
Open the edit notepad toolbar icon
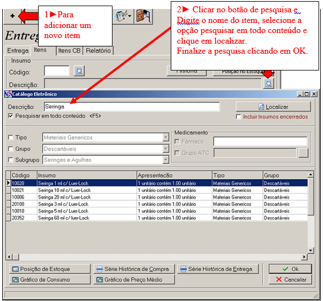point(123,16)
